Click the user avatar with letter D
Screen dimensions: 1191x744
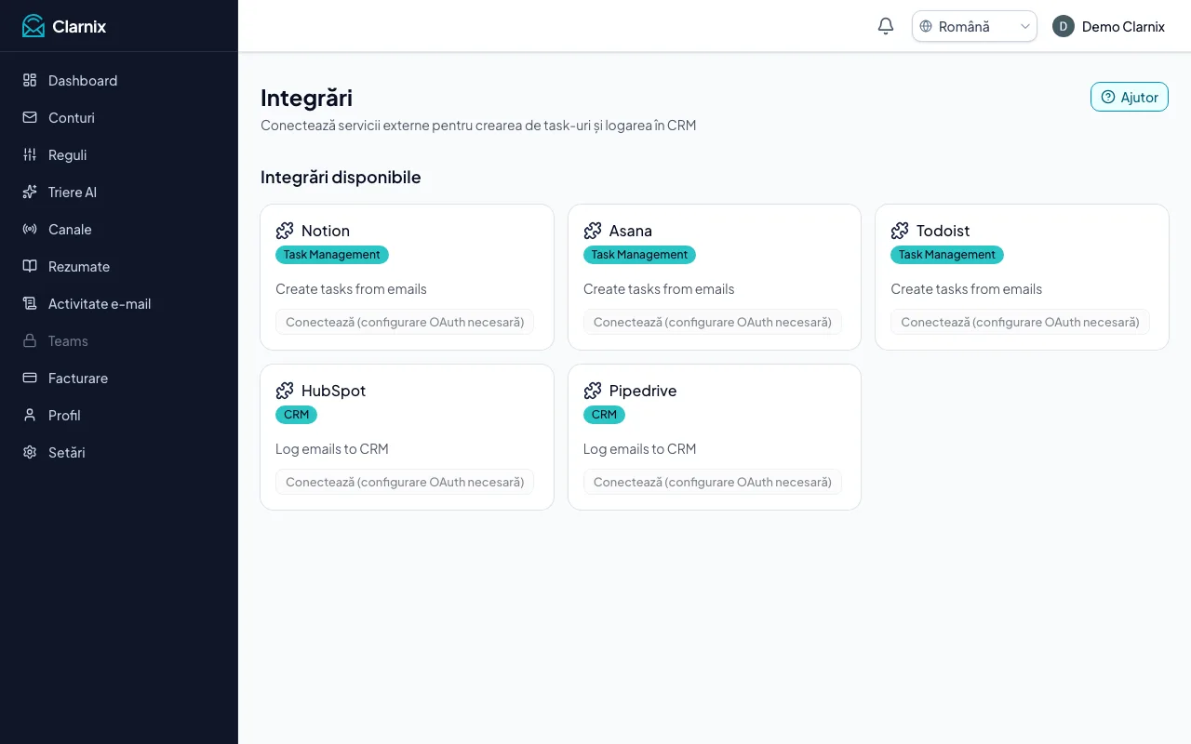pyautogui.click(x=1064, y=26)
